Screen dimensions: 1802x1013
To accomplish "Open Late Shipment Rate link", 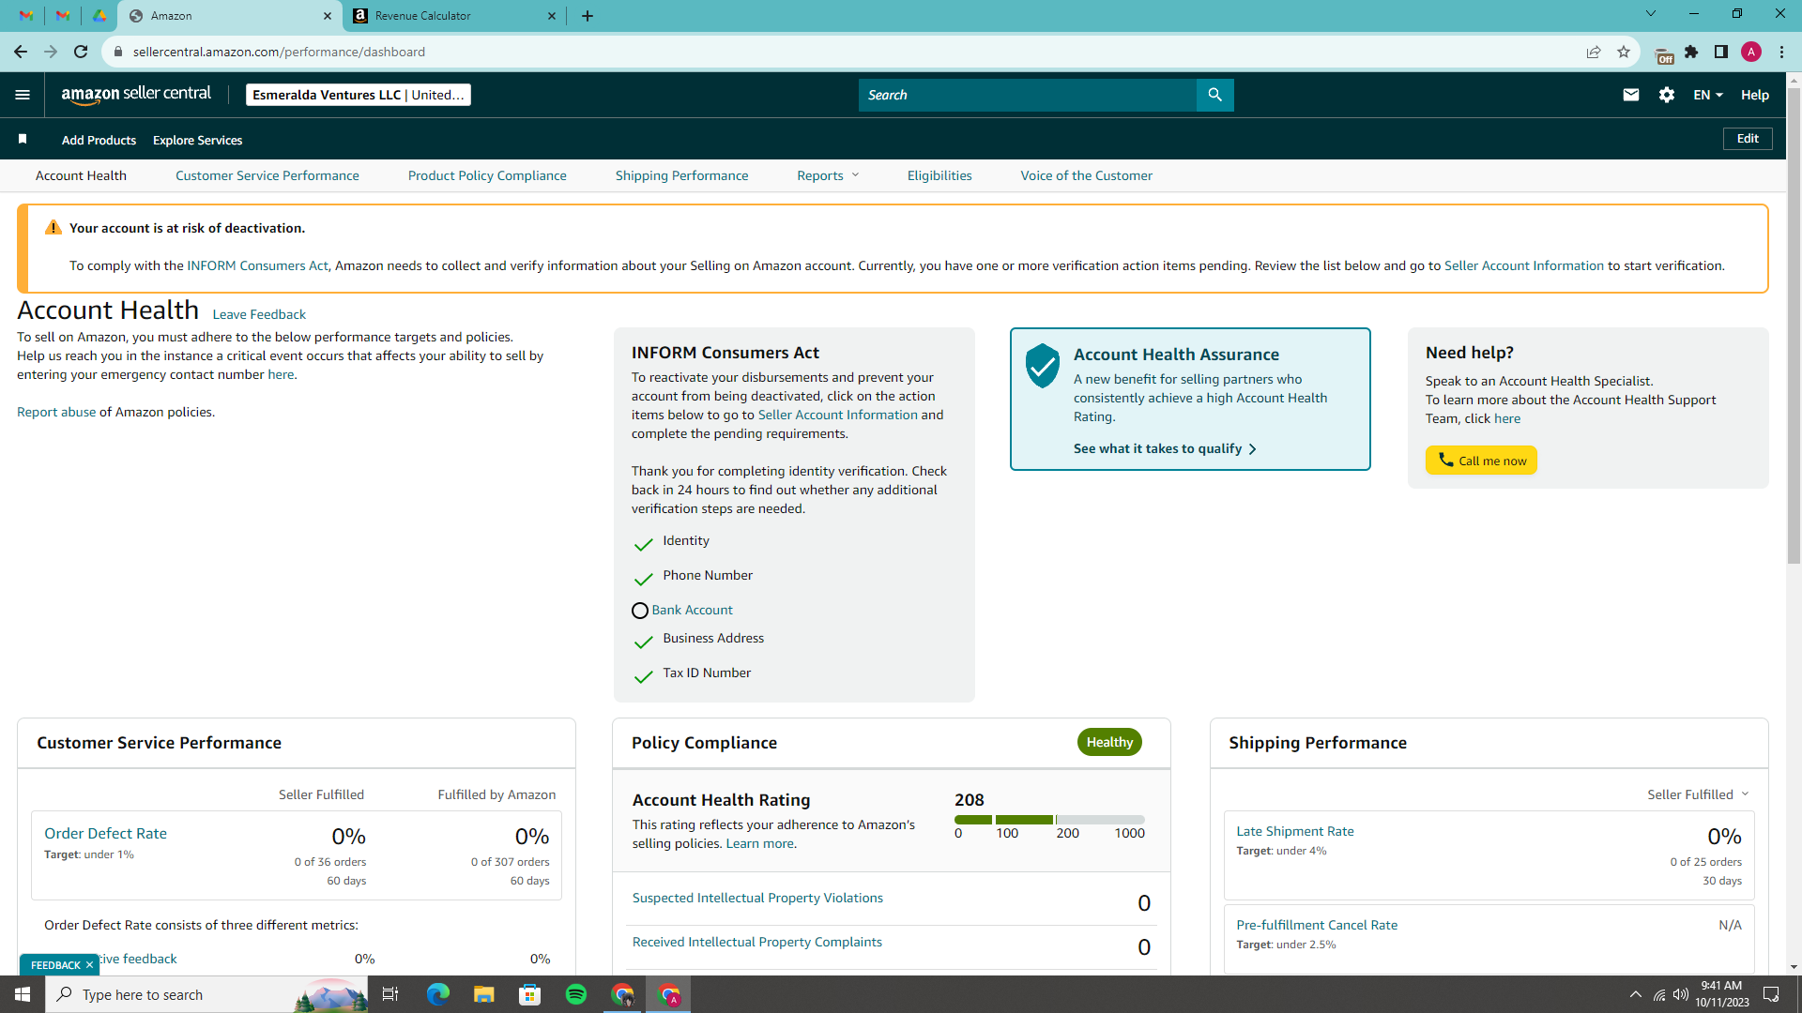I will click(1294, 831).
